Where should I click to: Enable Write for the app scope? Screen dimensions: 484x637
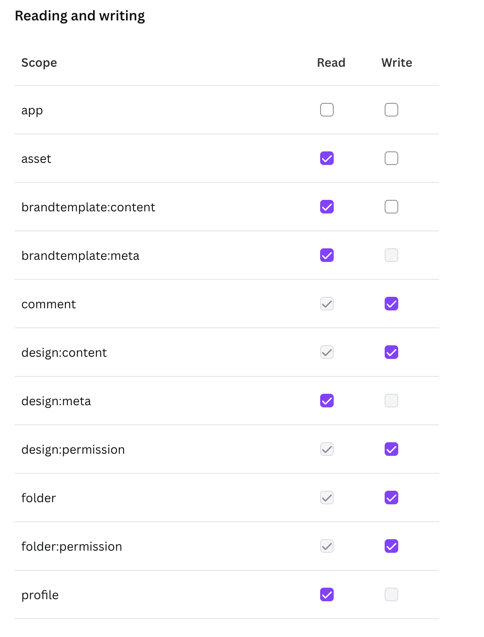click(391, 110)
